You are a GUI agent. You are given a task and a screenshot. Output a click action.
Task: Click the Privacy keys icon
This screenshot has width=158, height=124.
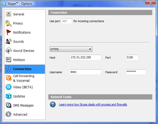pos(9,23)
